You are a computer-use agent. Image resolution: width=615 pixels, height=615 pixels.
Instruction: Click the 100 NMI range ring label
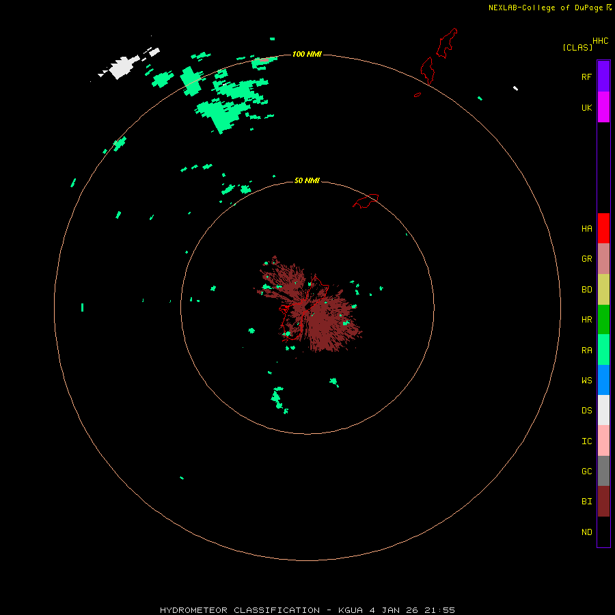307,54
